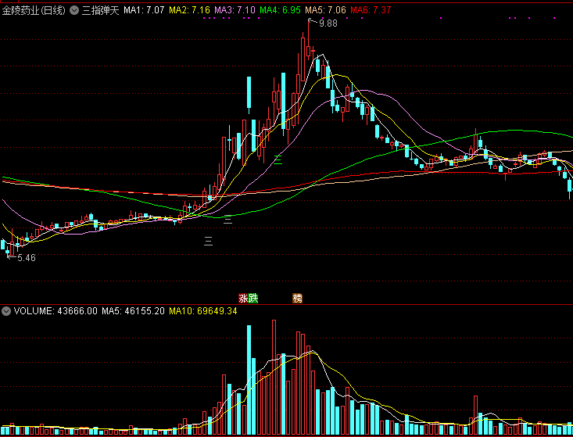The height and width of the screenshot is (437, 573).
Task: Select the MA1: 7.07 value
Action: (x=144, y=10)
